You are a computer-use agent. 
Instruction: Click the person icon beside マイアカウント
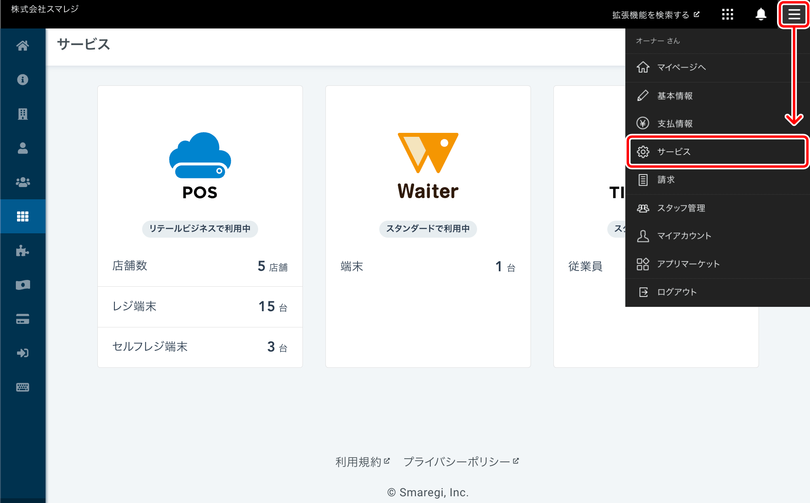(x=643, y=236)
